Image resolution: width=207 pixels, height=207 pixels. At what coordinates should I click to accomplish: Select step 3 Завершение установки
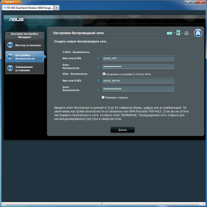[x=25, y=68]
